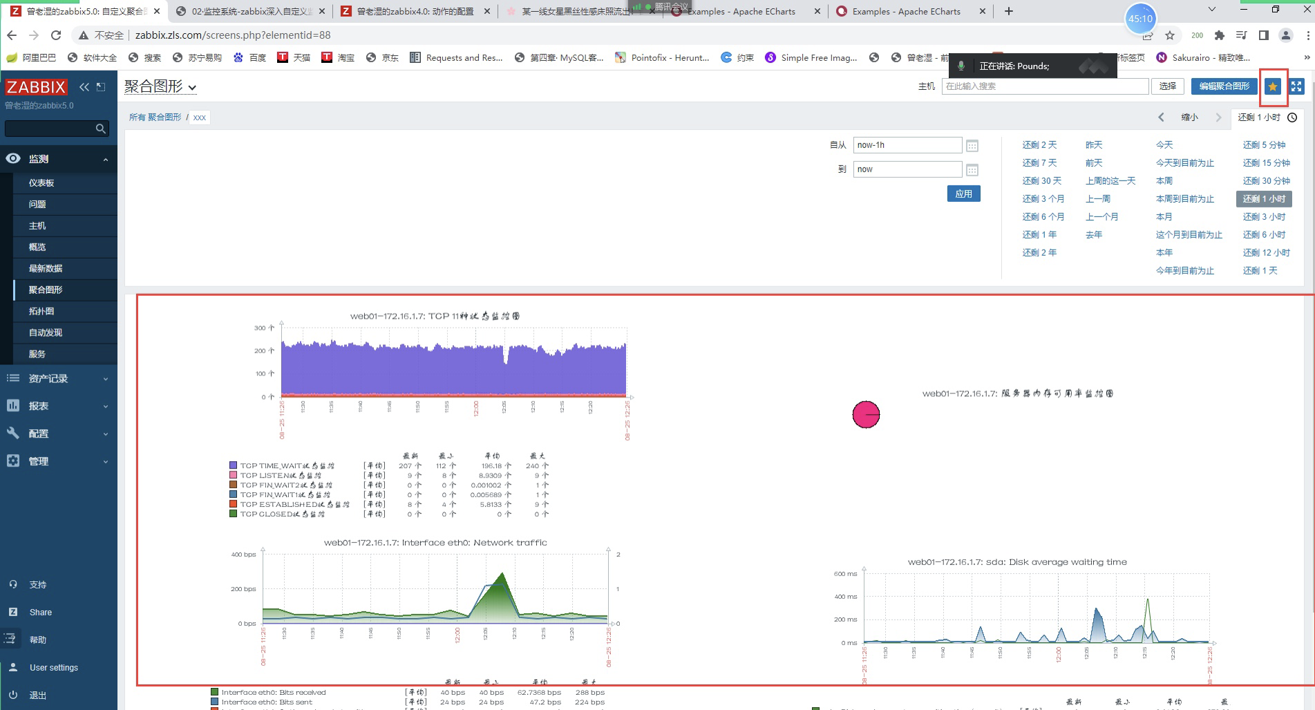Click the browser address bar URL
1315x710 pixels.
[x=233, y=35]
